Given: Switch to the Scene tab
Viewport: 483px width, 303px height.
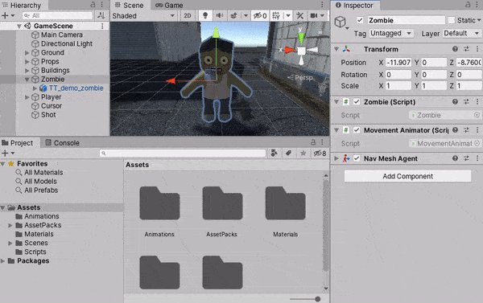Looking at the screenshot, I should click(x=130, y=6).
